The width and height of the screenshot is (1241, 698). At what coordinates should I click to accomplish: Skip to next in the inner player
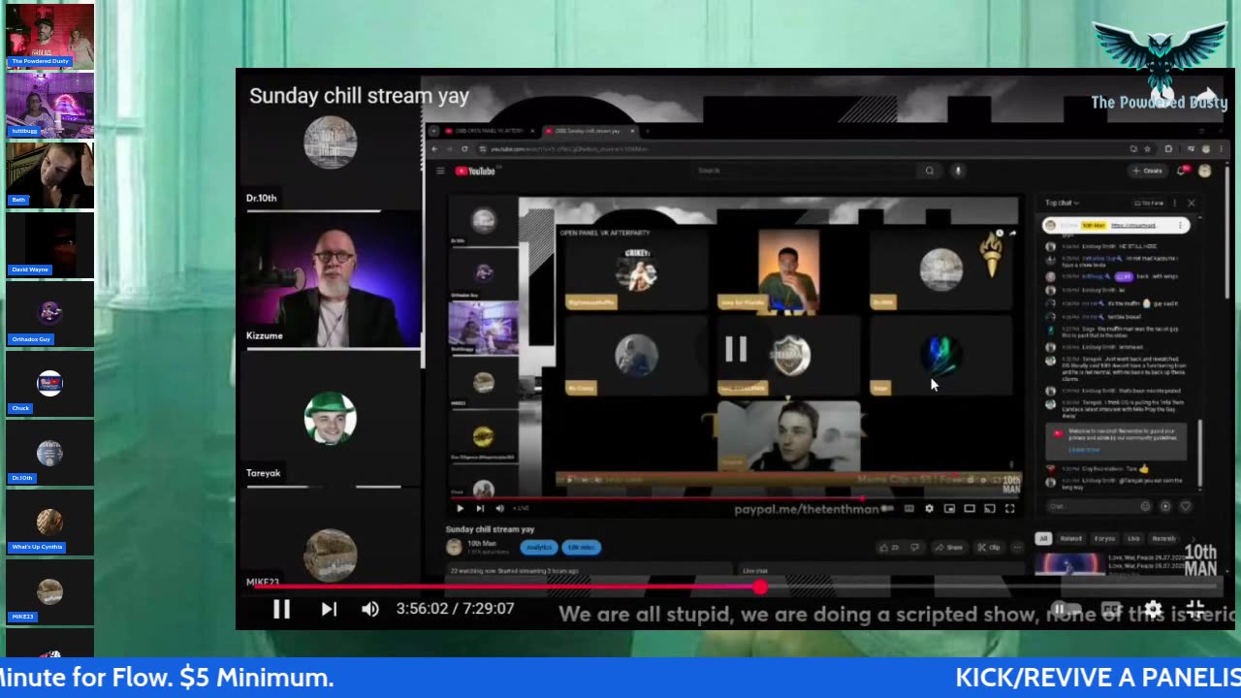[x=480, y=508]
